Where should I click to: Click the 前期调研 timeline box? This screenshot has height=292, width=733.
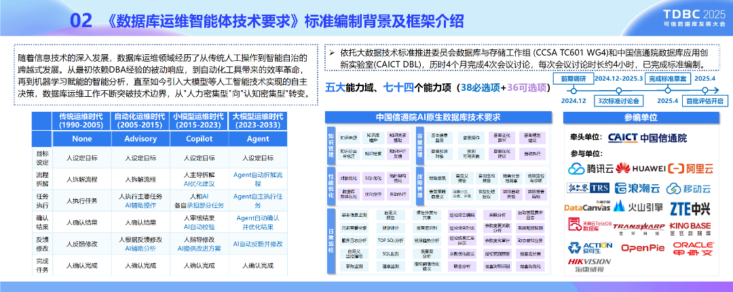(573, 79)
